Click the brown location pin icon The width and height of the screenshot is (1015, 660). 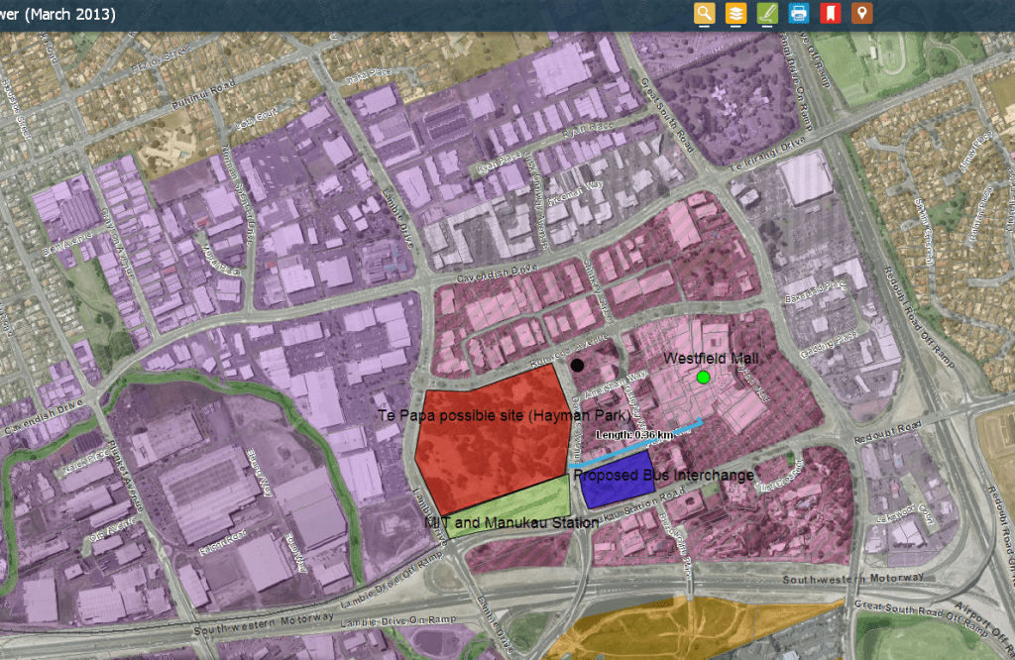(x=862, y=14)
